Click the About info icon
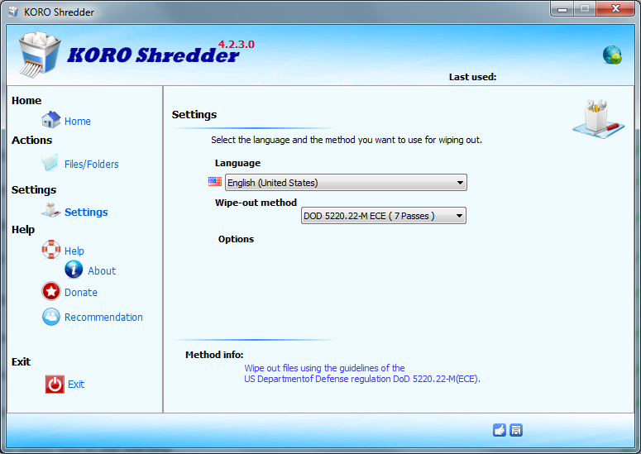 [74, 270]
